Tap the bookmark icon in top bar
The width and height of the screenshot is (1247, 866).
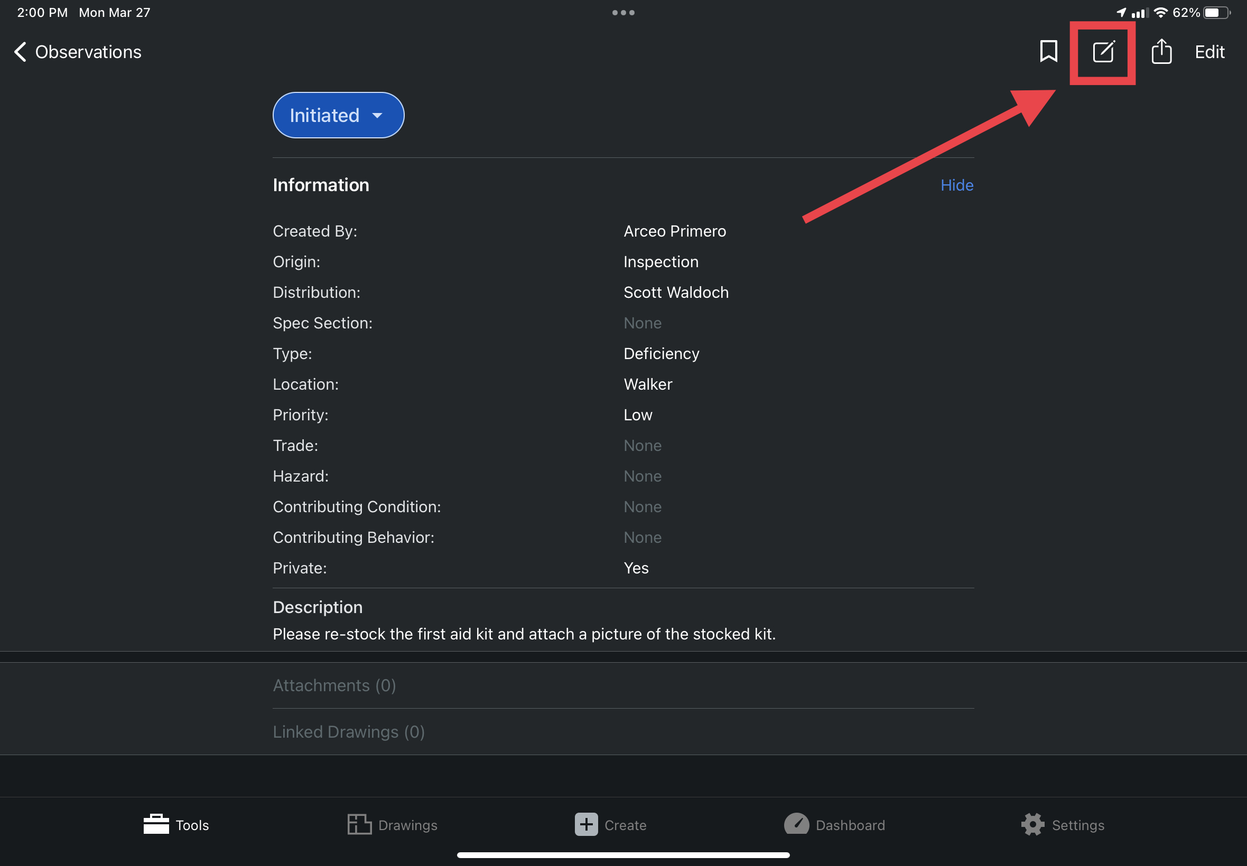tap(1048, 52)
